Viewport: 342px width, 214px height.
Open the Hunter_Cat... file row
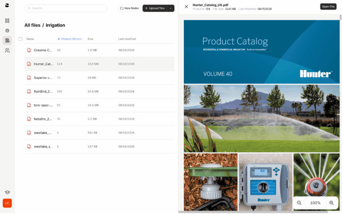point(99,64)
